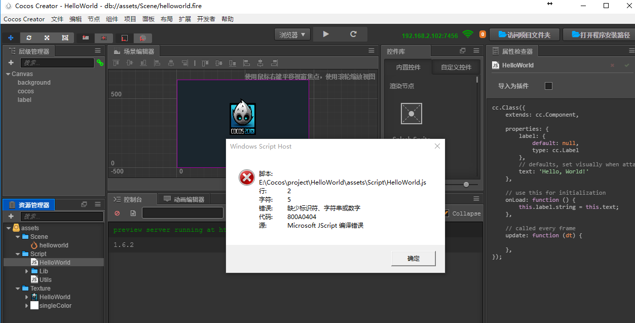Switch to the 自定义控件 tab
This screenshot has height=323, width=635.
coord(456,67)
